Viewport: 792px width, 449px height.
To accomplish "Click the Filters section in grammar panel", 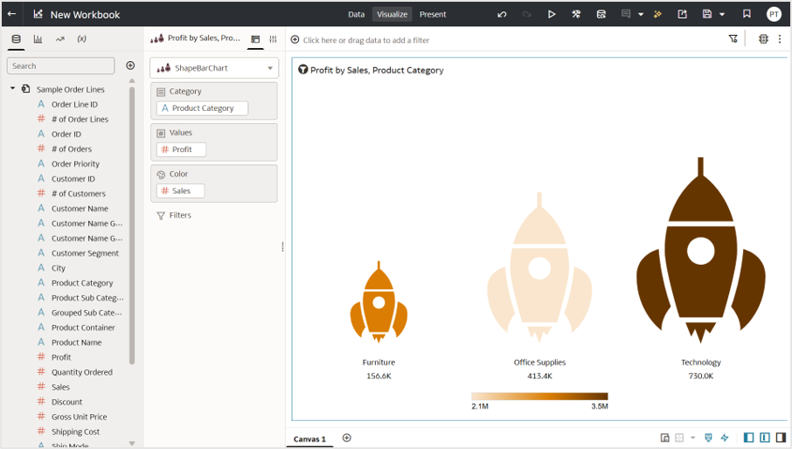I will (174, 216).
